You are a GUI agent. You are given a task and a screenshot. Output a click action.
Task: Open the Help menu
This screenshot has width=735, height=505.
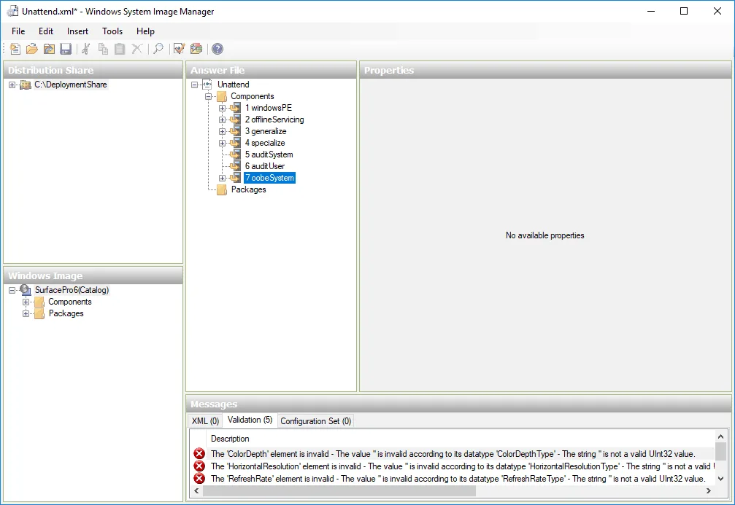tap(145, 31)
